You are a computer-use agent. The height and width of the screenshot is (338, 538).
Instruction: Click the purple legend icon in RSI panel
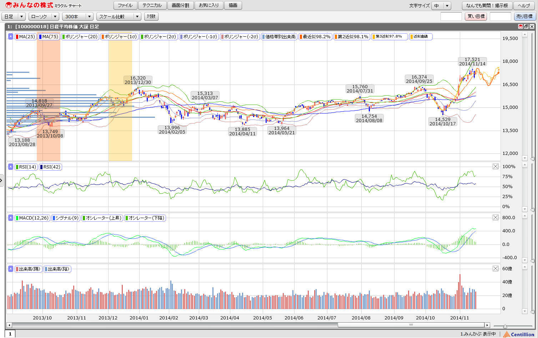[11, 167]
